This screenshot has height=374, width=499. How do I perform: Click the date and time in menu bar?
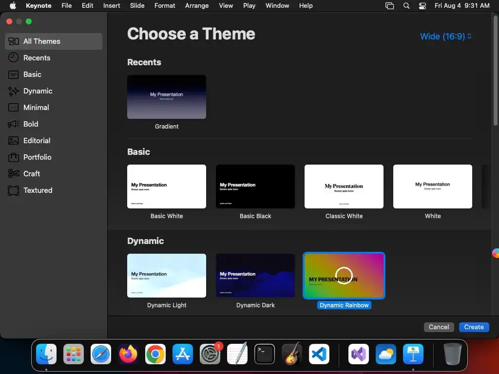coord(462,5)
